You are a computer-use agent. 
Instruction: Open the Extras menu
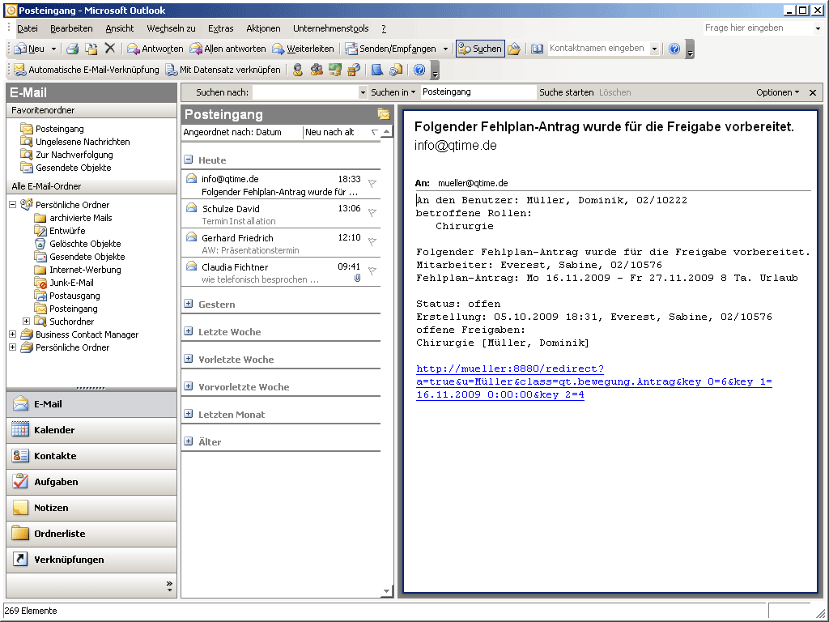click(x=220, y=28)
